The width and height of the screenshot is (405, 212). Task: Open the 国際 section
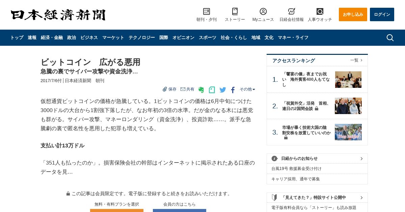click(x=164, y=38)
